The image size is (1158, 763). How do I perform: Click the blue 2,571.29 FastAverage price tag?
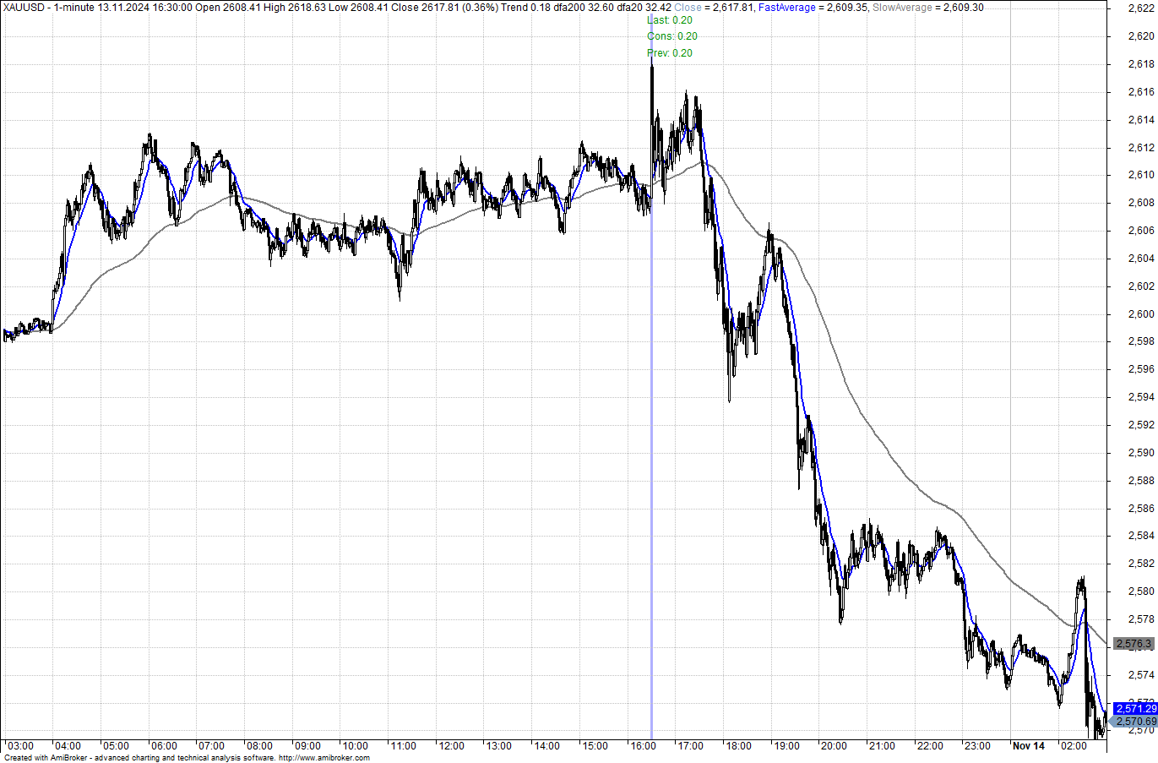click(x=1135, y=709)
